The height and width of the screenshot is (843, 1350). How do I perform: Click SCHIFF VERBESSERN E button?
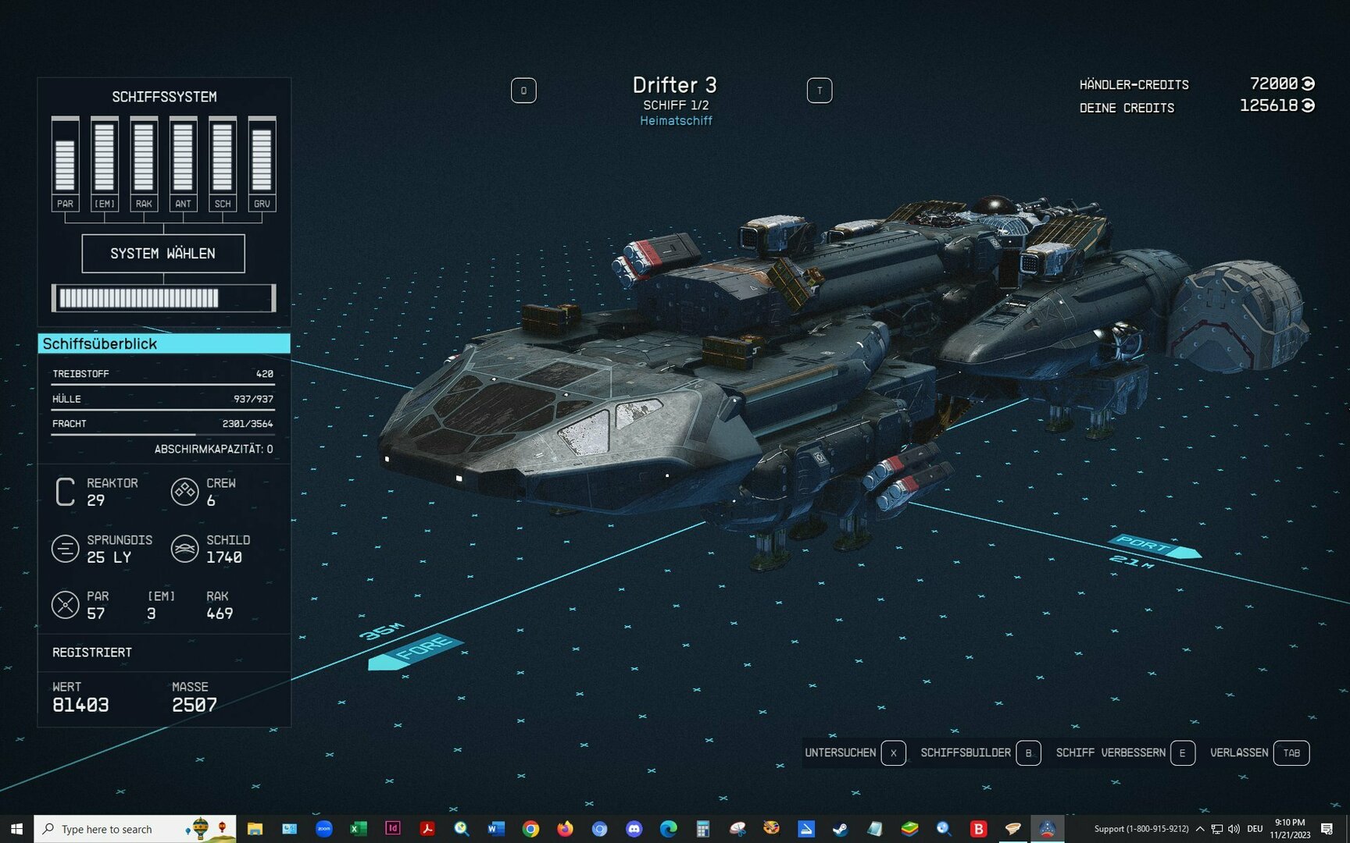[1125, 752]
